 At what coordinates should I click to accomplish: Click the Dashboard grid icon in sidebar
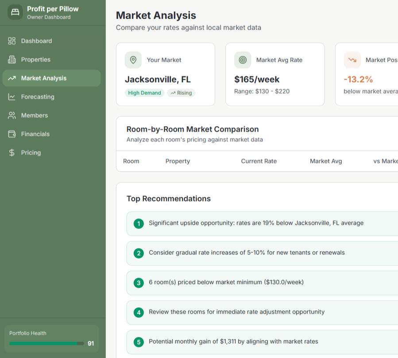[12, 41]
